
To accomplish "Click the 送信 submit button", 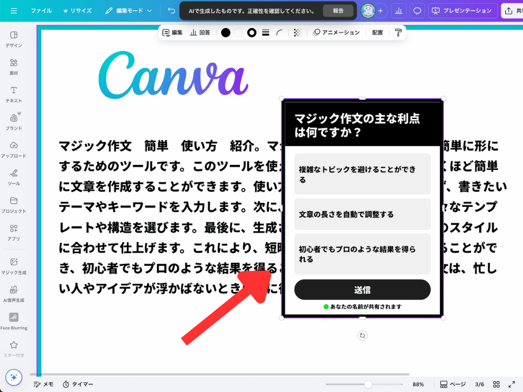I will pos(362,290).
